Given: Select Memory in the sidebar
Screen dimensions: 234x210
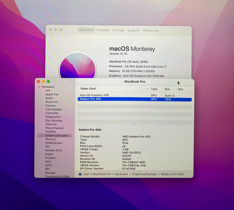Looking at the screenshot, I should point(50,139).
